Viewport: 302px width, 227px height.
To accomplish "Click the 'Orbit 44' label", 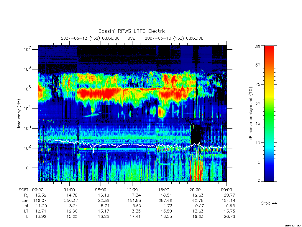I will (269, 203).
